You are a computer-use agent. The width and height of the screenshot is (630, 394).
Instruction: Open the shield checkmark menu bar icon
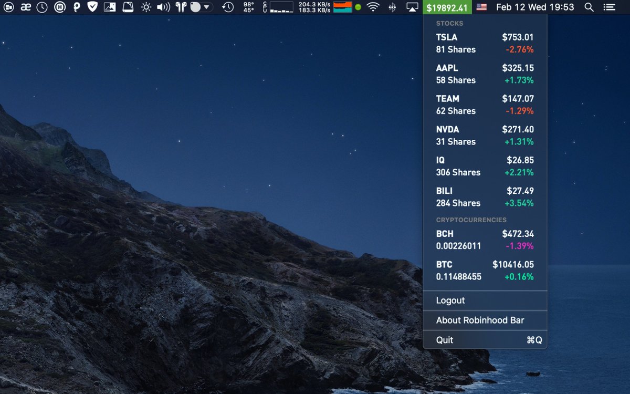coord(92,7)
